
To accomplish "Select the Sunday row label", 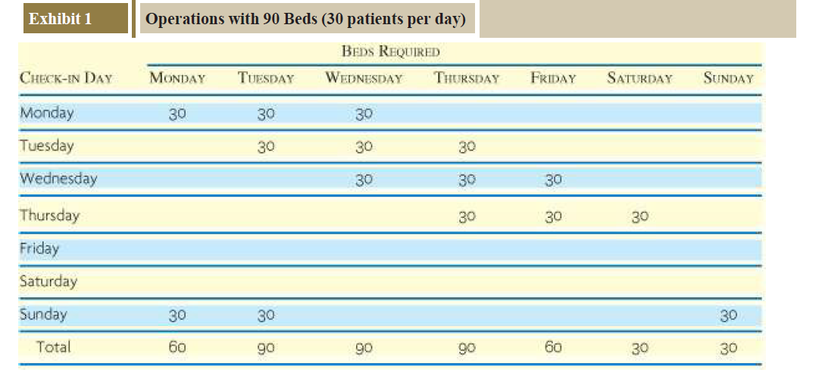I will click(43, 314).
